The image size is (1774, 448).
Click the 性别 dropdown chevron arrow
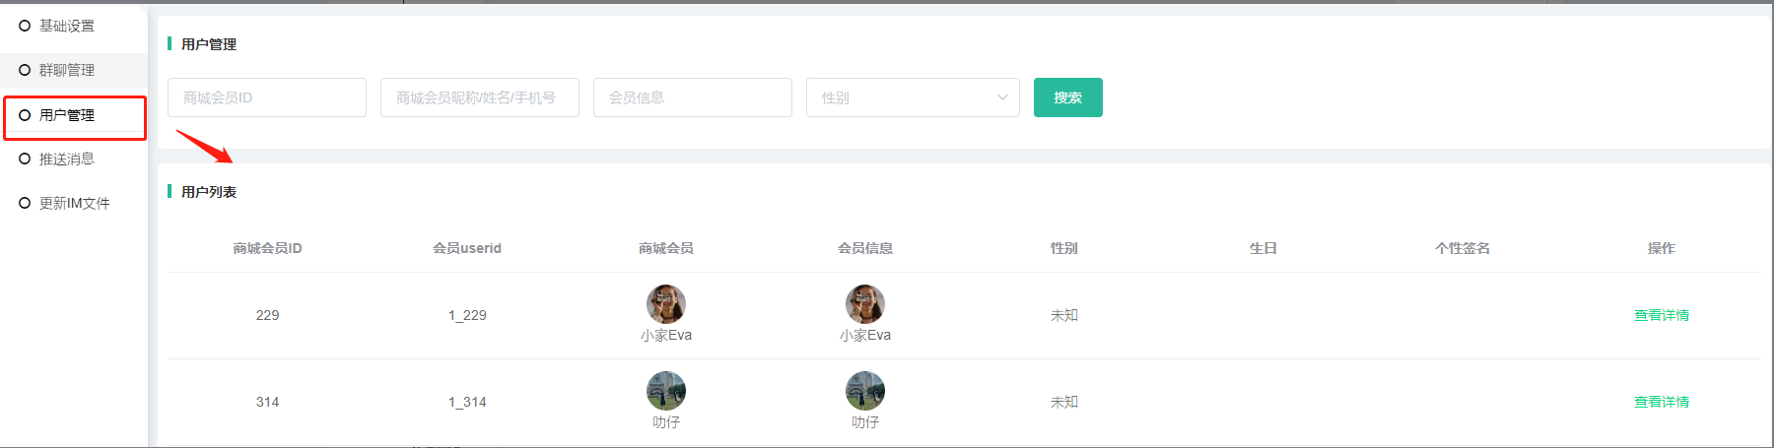pyautogui.click(x=1002, y=97)
